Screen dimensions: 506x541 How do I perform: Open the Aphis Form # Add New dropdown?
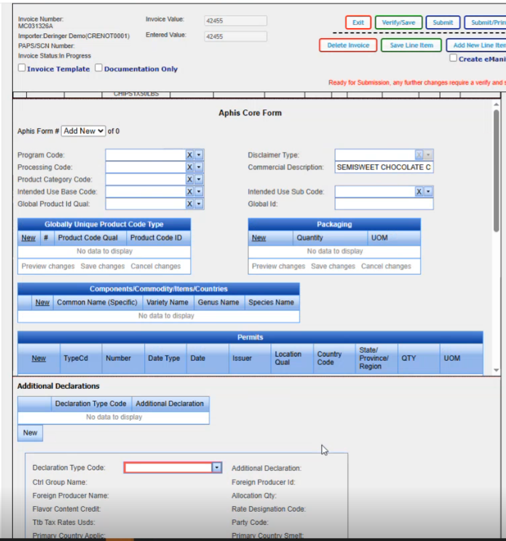[x=83, y=131]
